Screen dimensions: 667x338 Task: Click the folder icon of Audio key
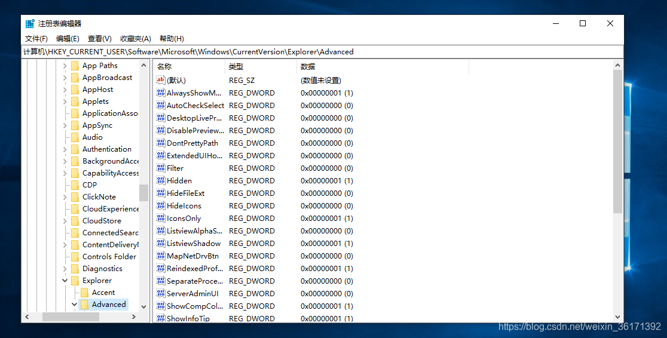(75, 137)
